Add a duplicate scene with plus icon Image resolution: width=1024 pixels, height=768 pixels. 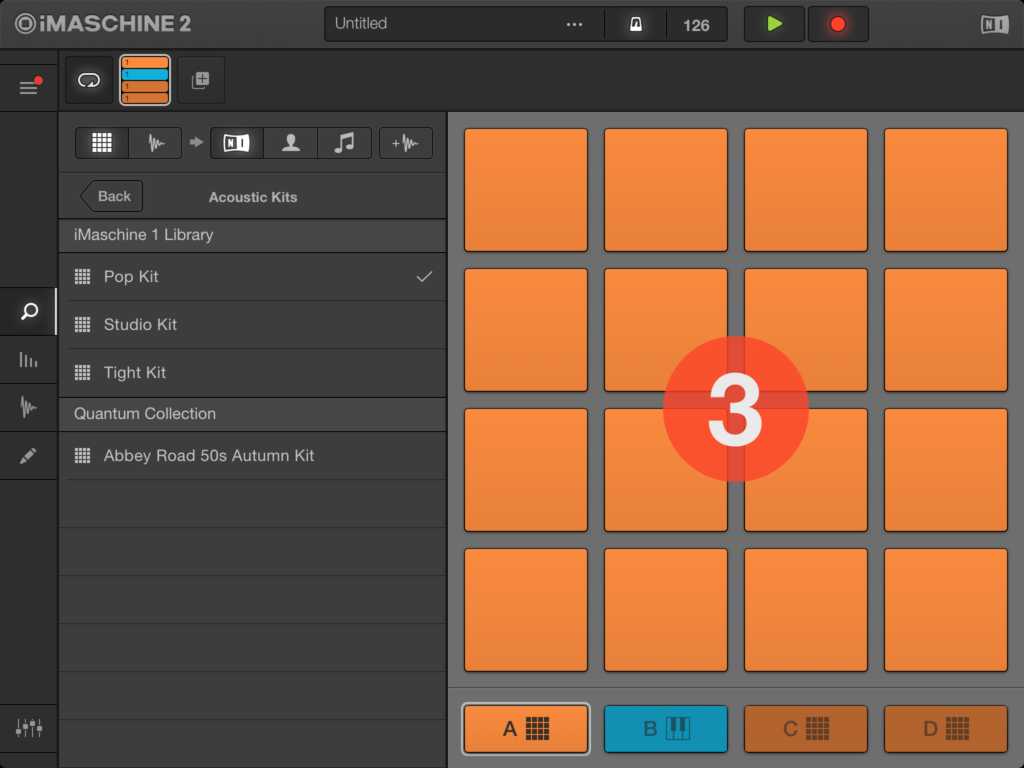click(201, 80)
